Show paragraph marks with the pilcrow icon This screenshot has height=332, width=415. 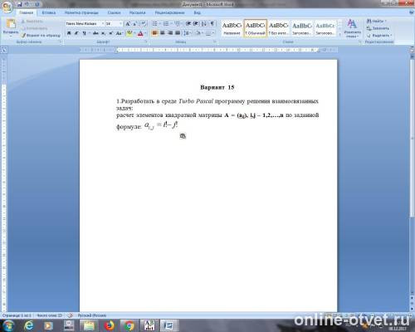click(x=212, y=24)
